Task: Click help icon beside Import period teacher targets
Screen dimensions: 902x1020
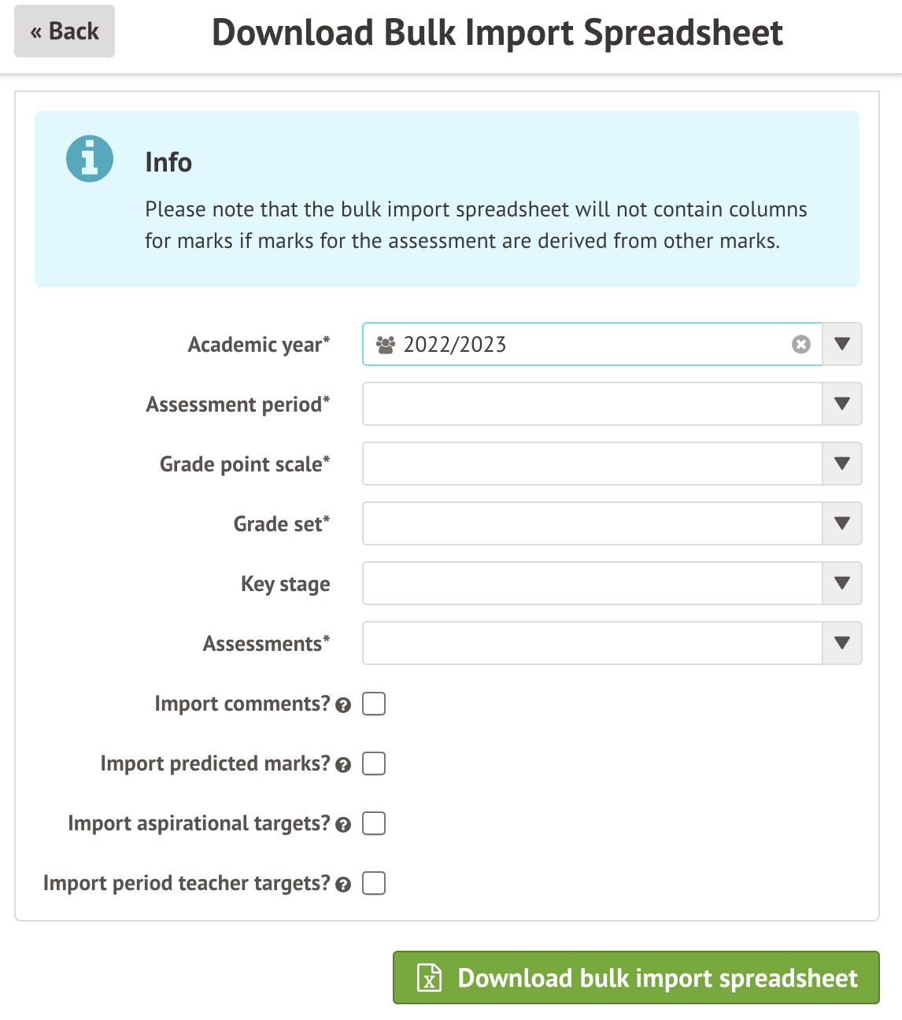Action: (343, 885)
